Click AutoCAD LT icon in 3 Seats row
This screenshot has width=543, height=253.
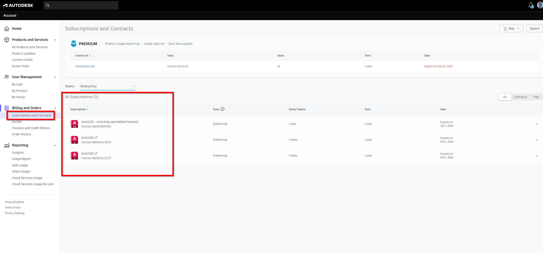(74, 140)
